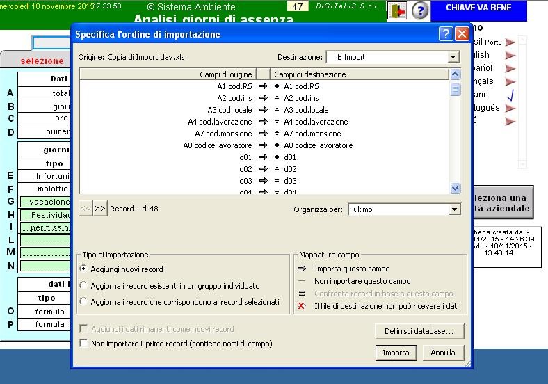Go to the previous record with << button

point(86,209)
